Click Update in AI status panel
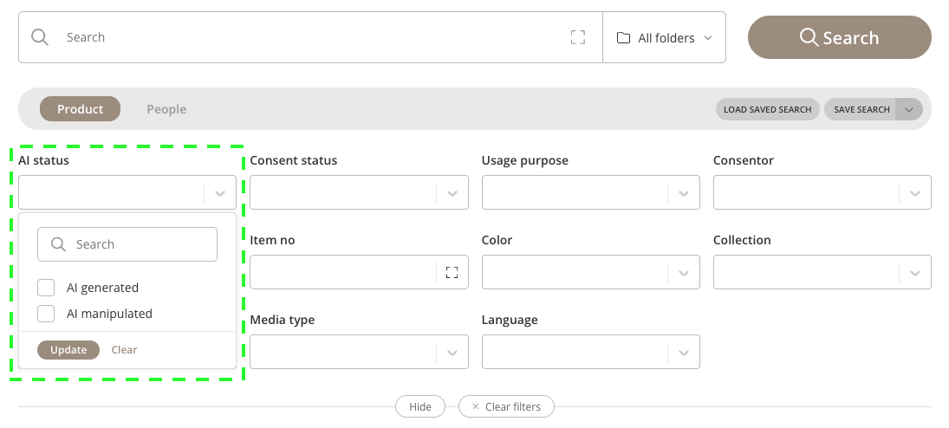The height and width of the screenshot is (428, 949). (x=68, y=350)
